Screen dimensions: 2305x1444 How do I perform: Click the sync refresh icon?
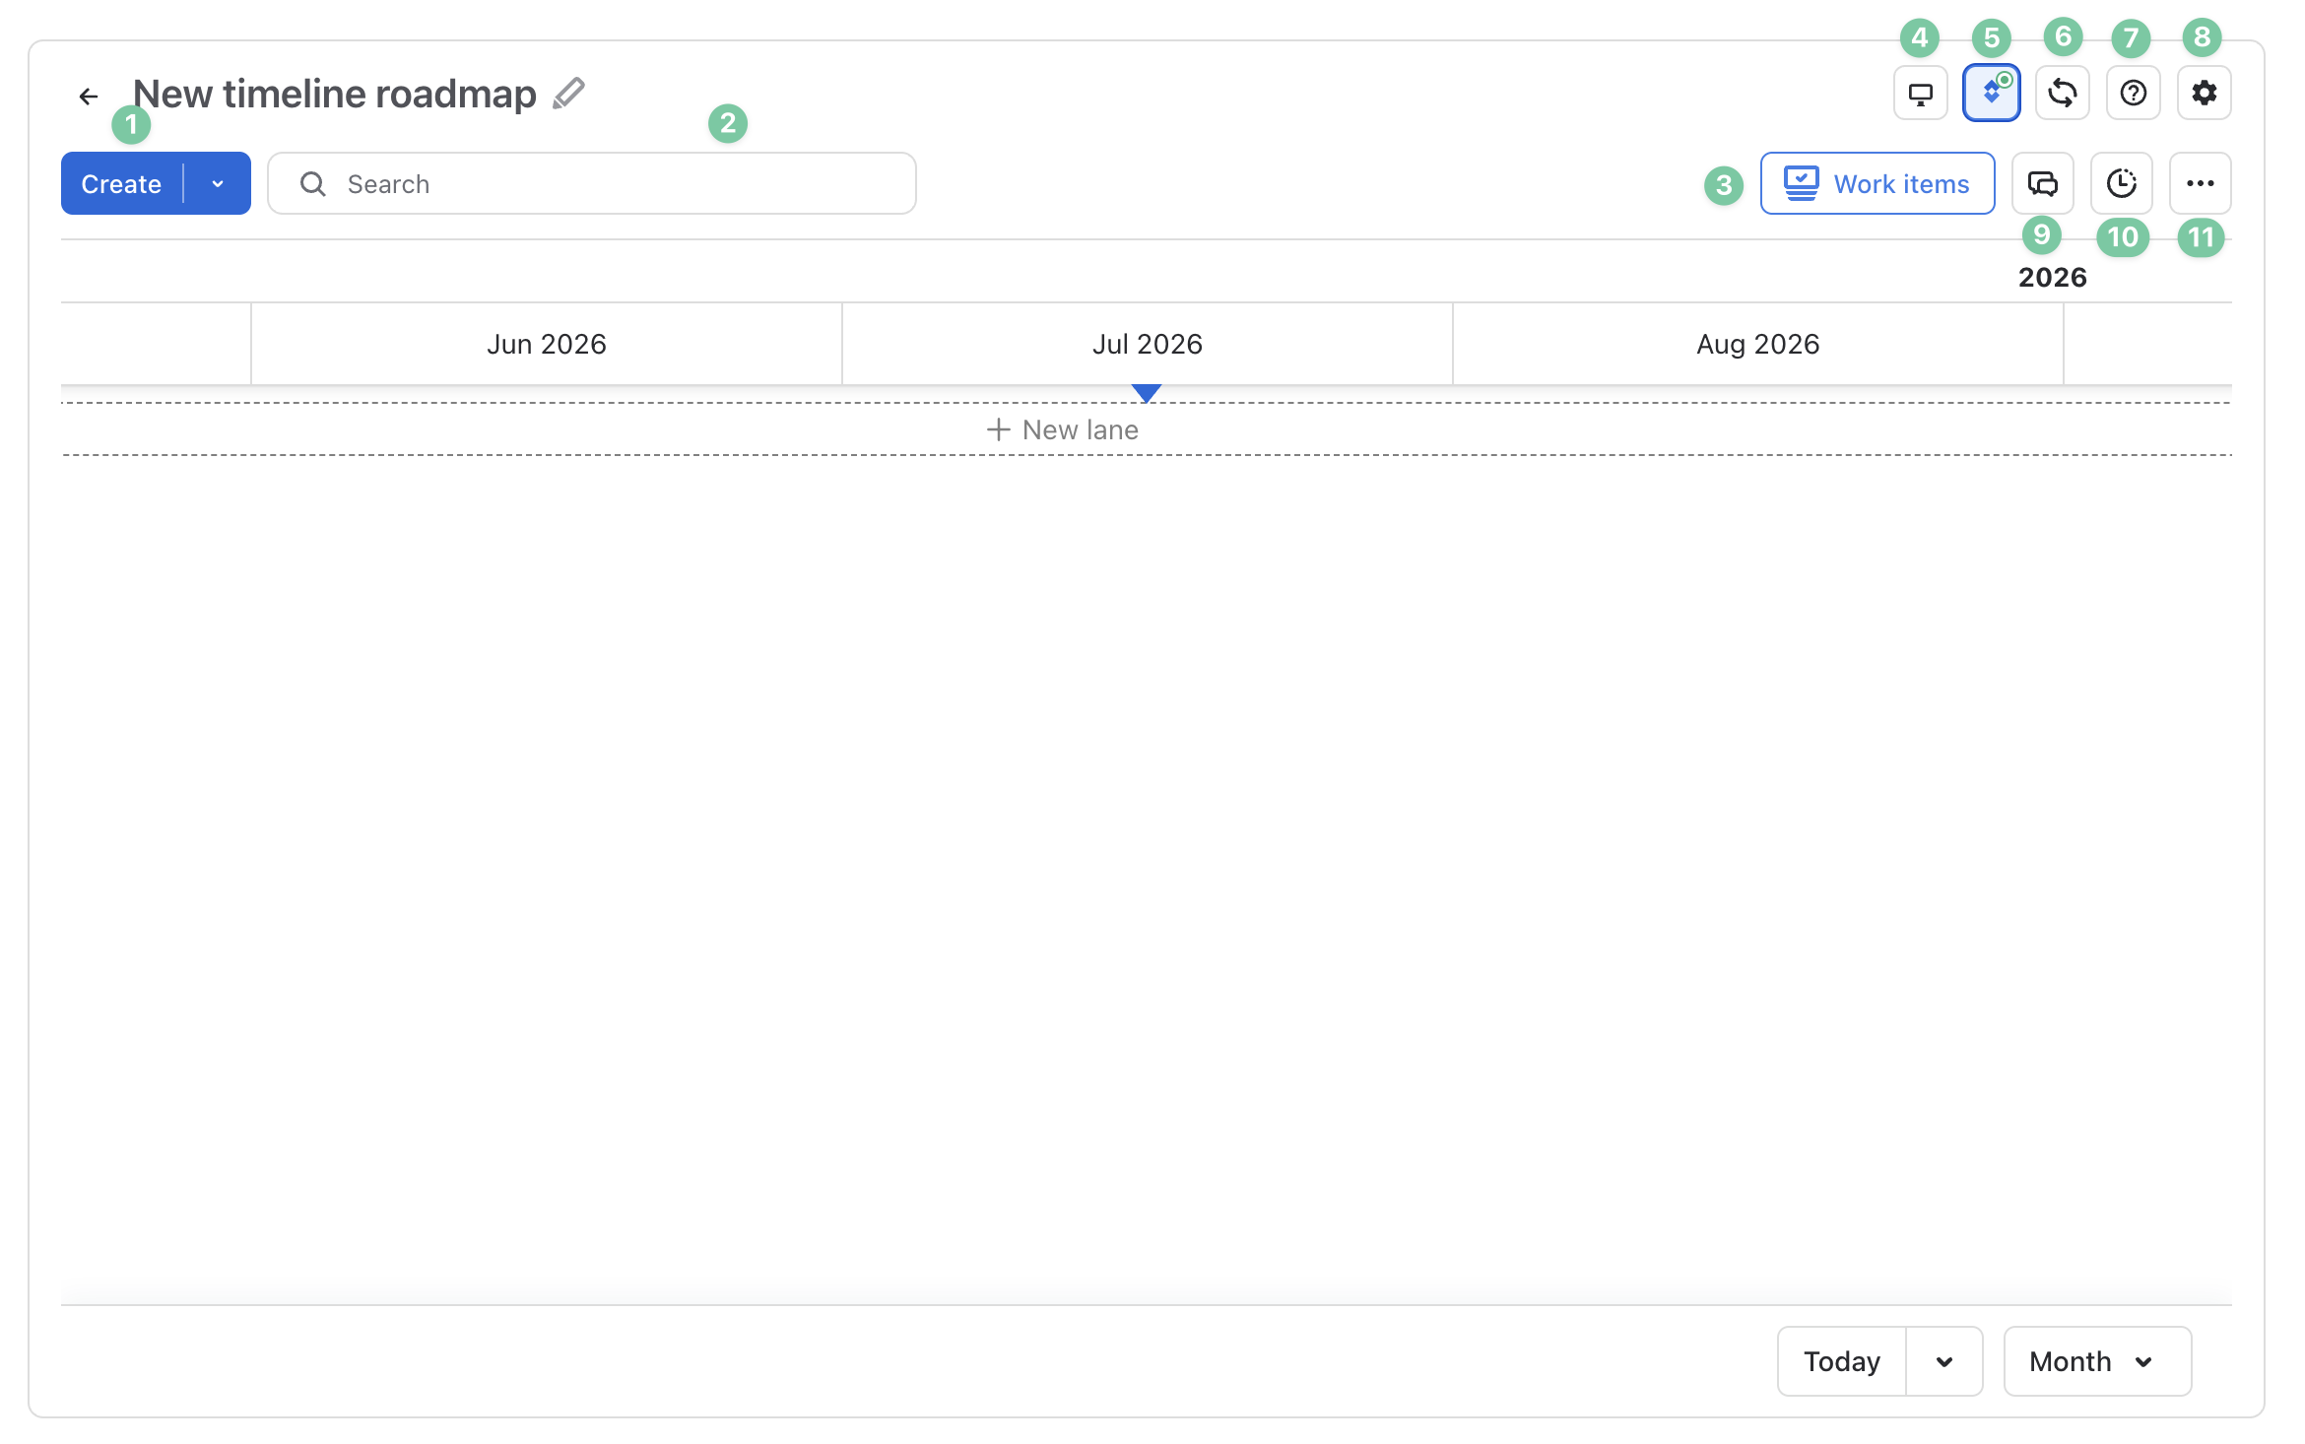[2062, 94]
